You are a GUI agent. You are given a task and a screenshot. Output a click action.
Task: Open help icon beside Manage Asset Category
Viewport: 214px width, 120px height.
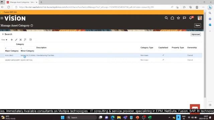[32, 26]
